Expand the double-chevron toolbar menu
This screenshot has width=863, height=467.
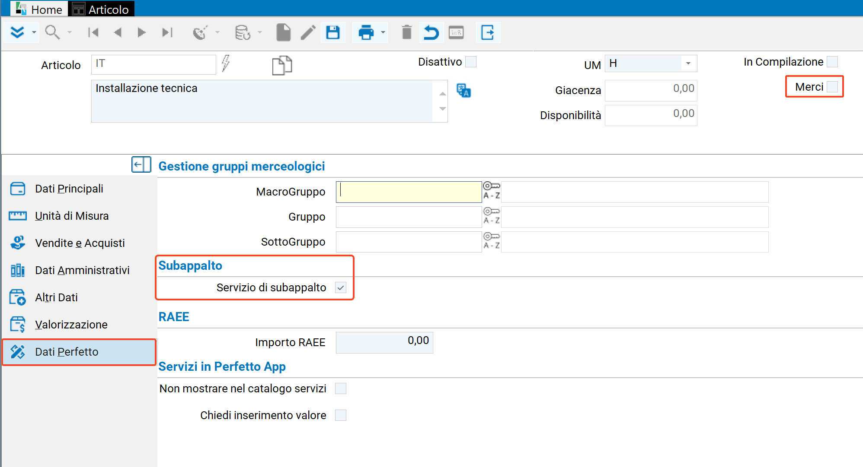17,32
